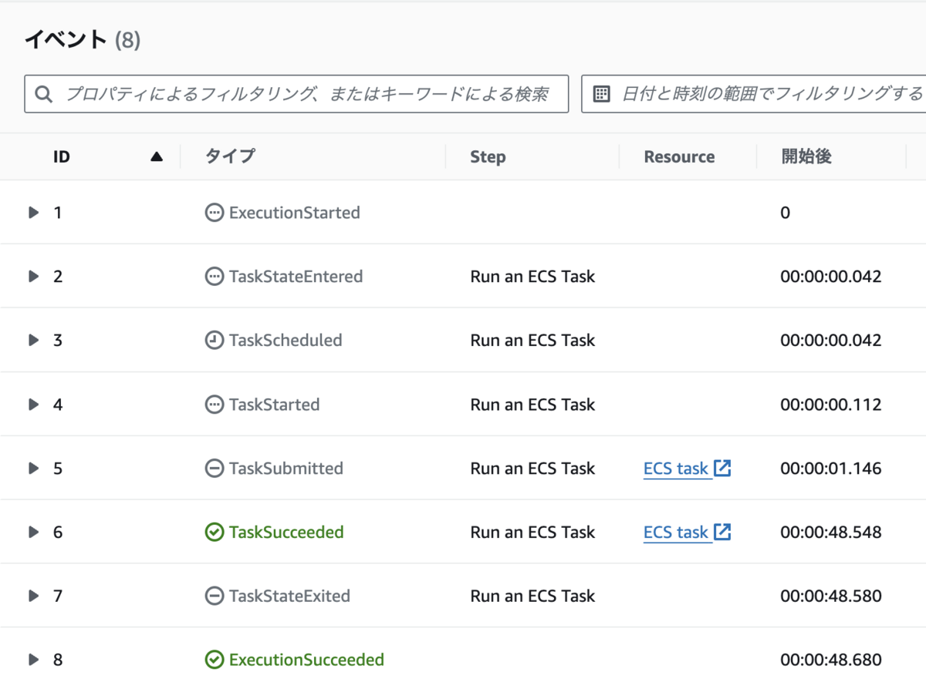This screenshot has height=692, width=926.
Task: Click the calendar icon in date filter
Action: tap(601, 94)
